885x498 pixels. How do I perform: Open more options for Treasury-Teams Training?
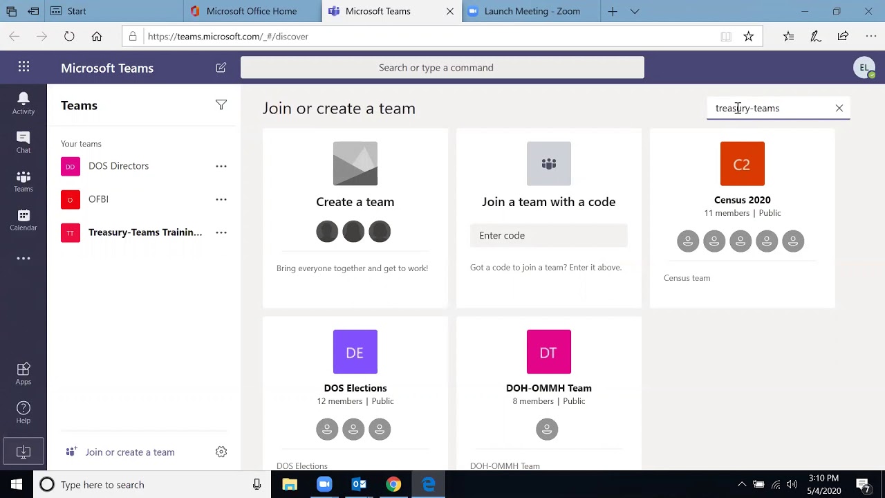pos(221,232)
